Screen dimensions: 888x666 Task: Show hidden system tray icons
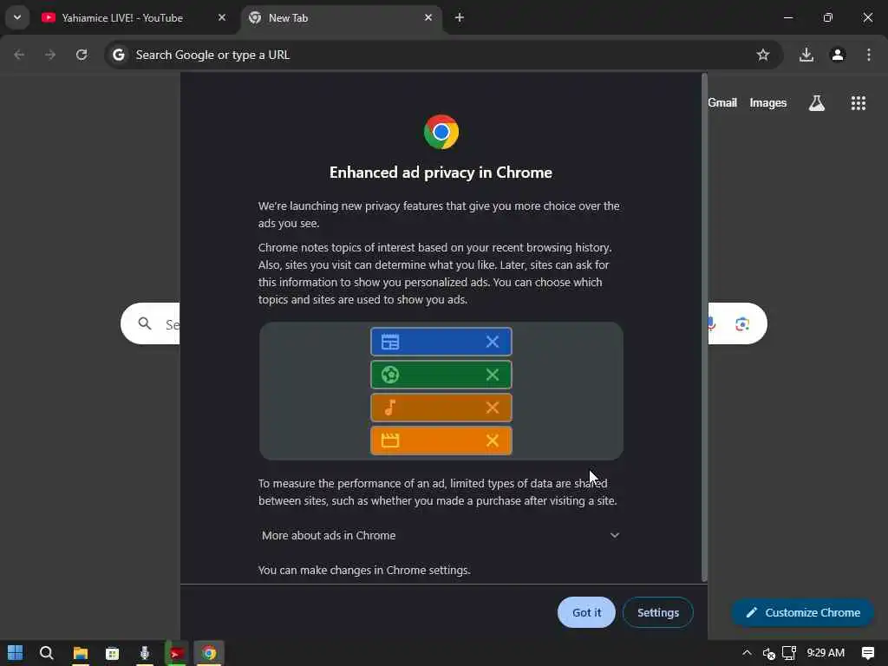tap(747, 653)
